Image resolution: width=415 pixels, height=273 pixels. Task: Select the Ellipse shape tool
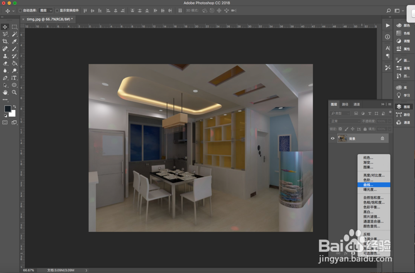[x=14, y=85]
